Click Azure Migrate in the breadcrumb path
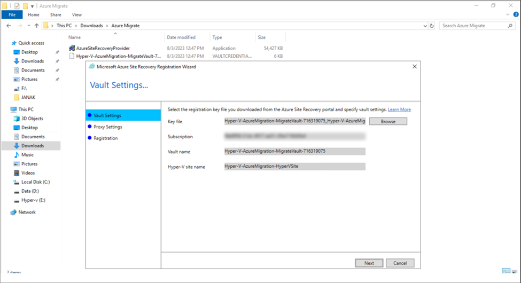 click(x=125, y=26)
